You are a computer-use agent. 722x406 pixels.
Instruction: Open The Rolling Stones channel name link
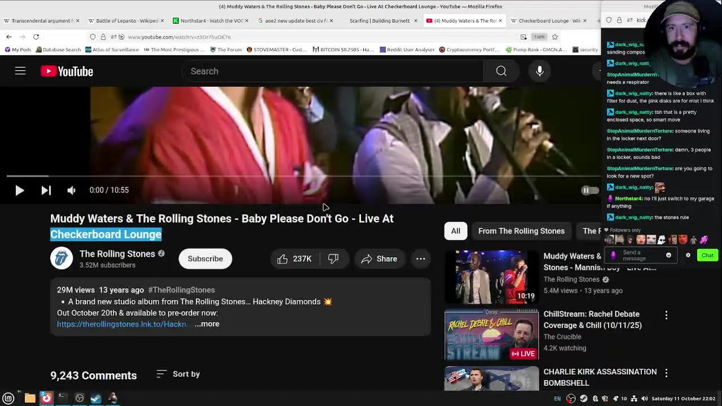coord(117,254)
